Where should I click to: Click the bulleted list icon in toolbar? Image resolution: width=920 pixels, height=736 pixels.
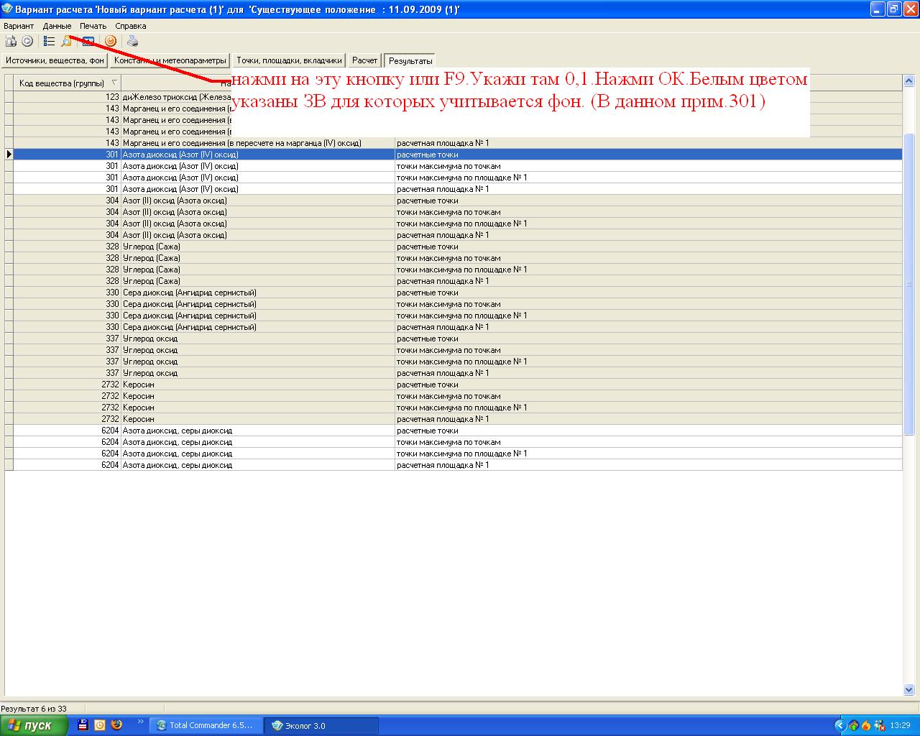coord(49,42)
